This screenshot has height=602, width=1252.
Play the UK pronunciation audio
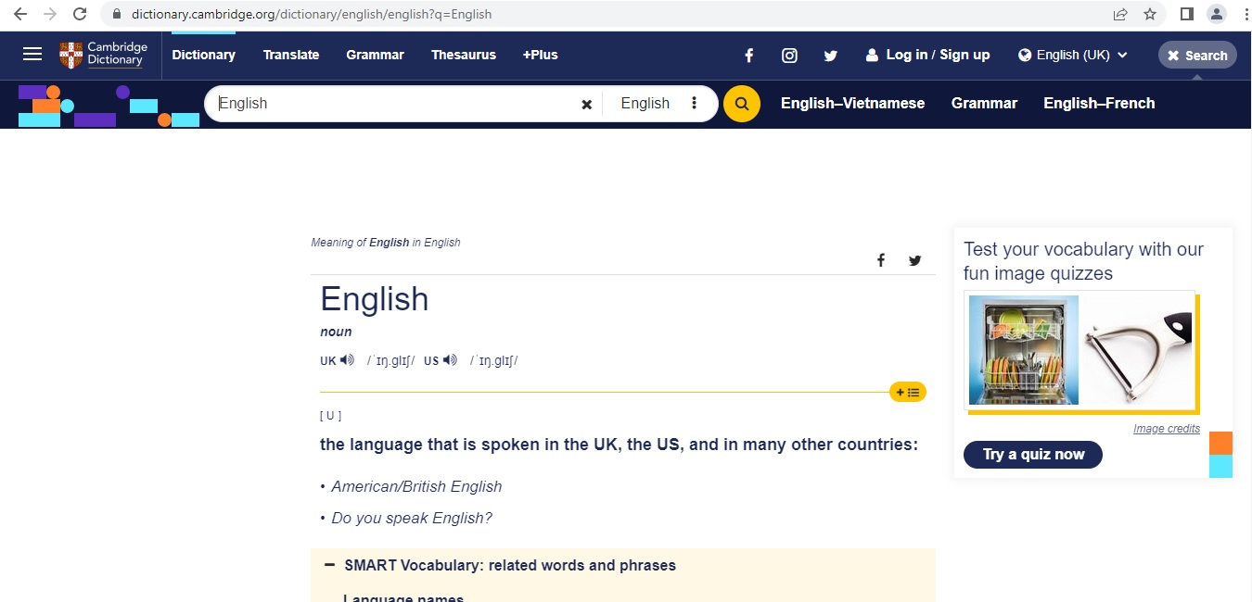pyautogui.click(x=347, y=360)
